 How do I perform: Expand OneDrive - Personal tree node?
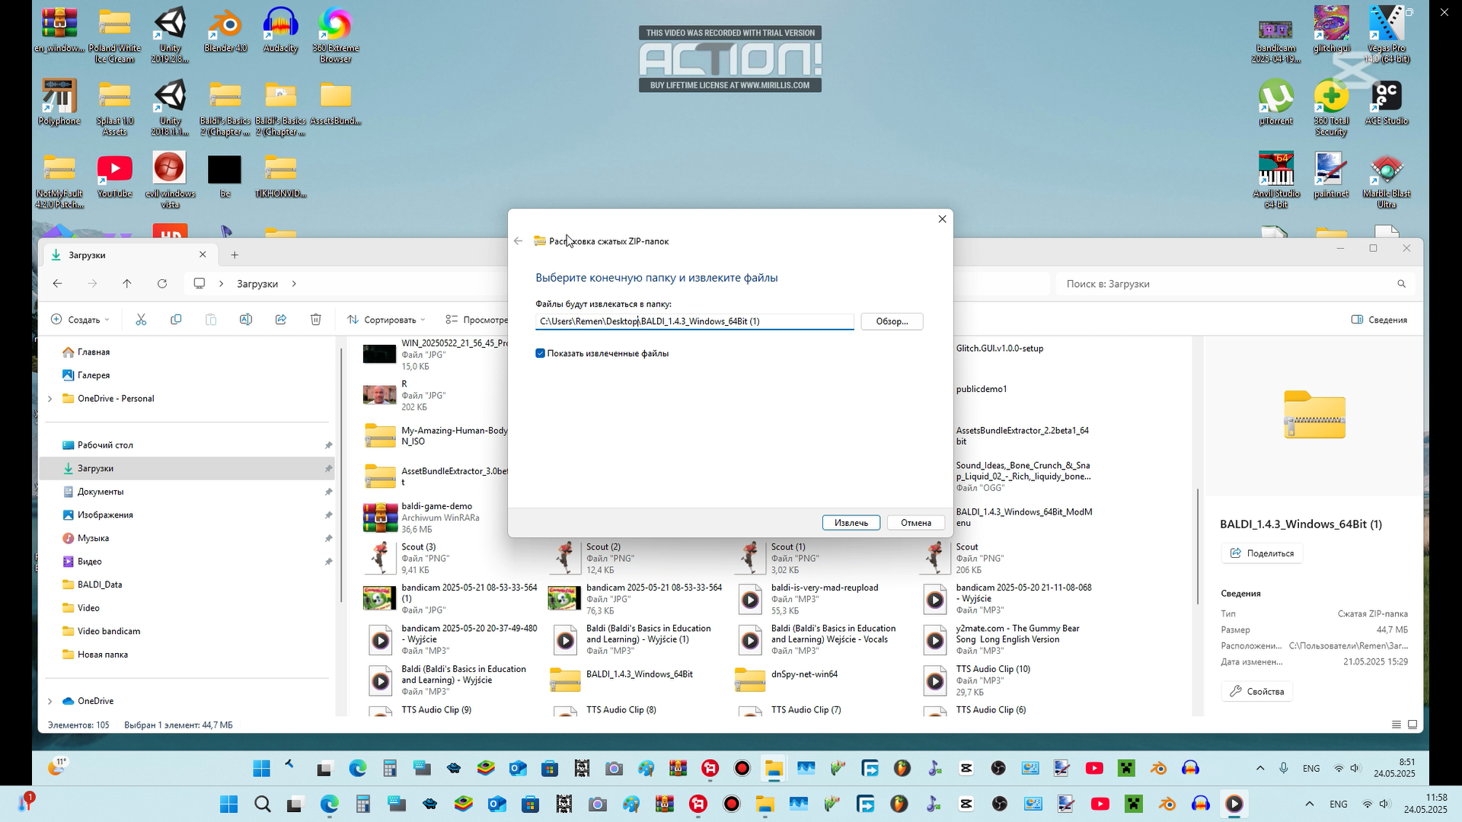[50, 399]
